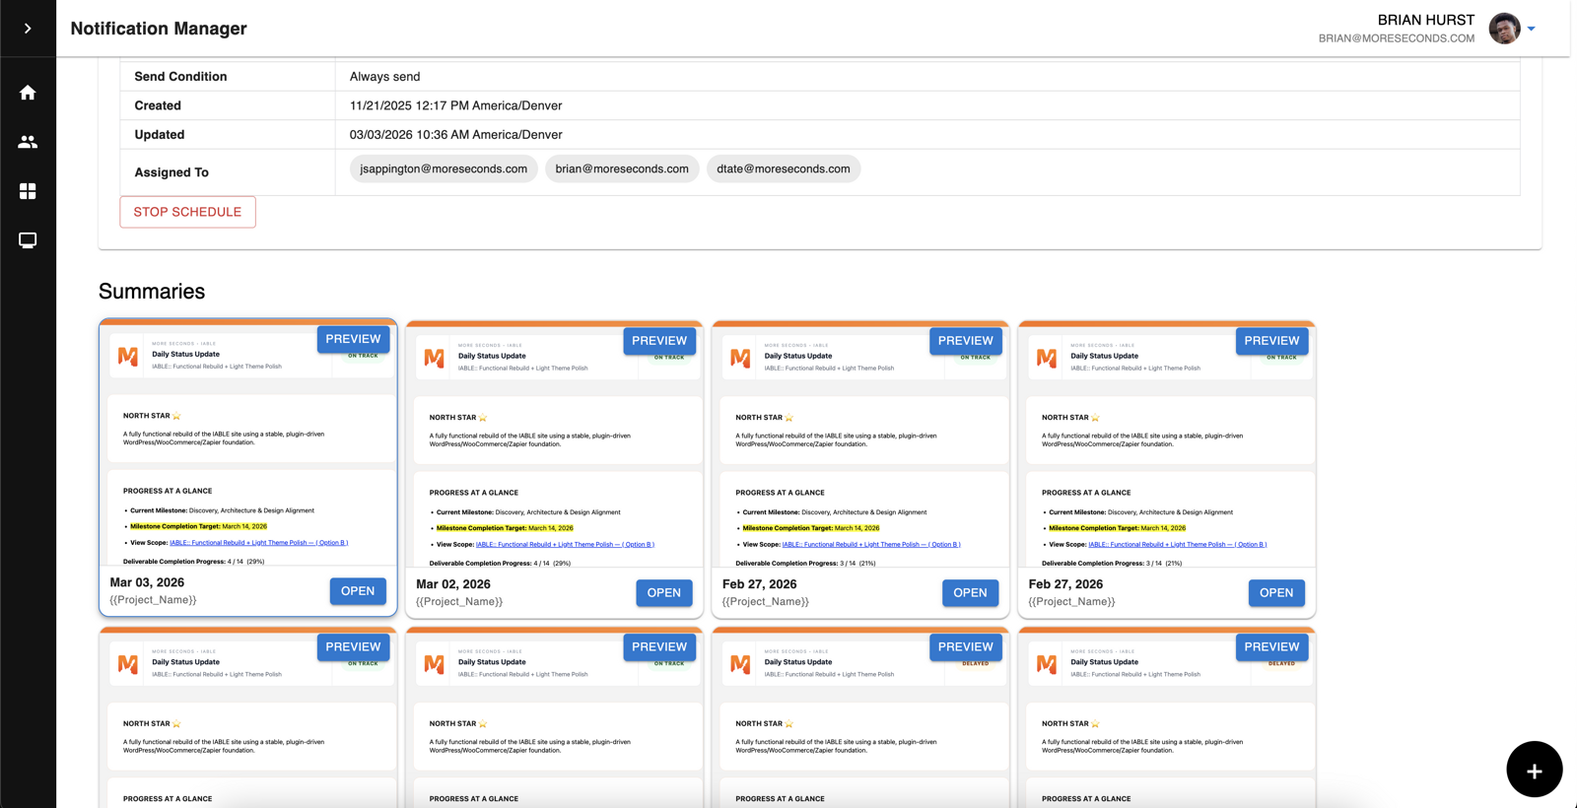Open the Mar 03, 2026 summary
Viewport: 1577px width, 808px height.
coord(358,591)
